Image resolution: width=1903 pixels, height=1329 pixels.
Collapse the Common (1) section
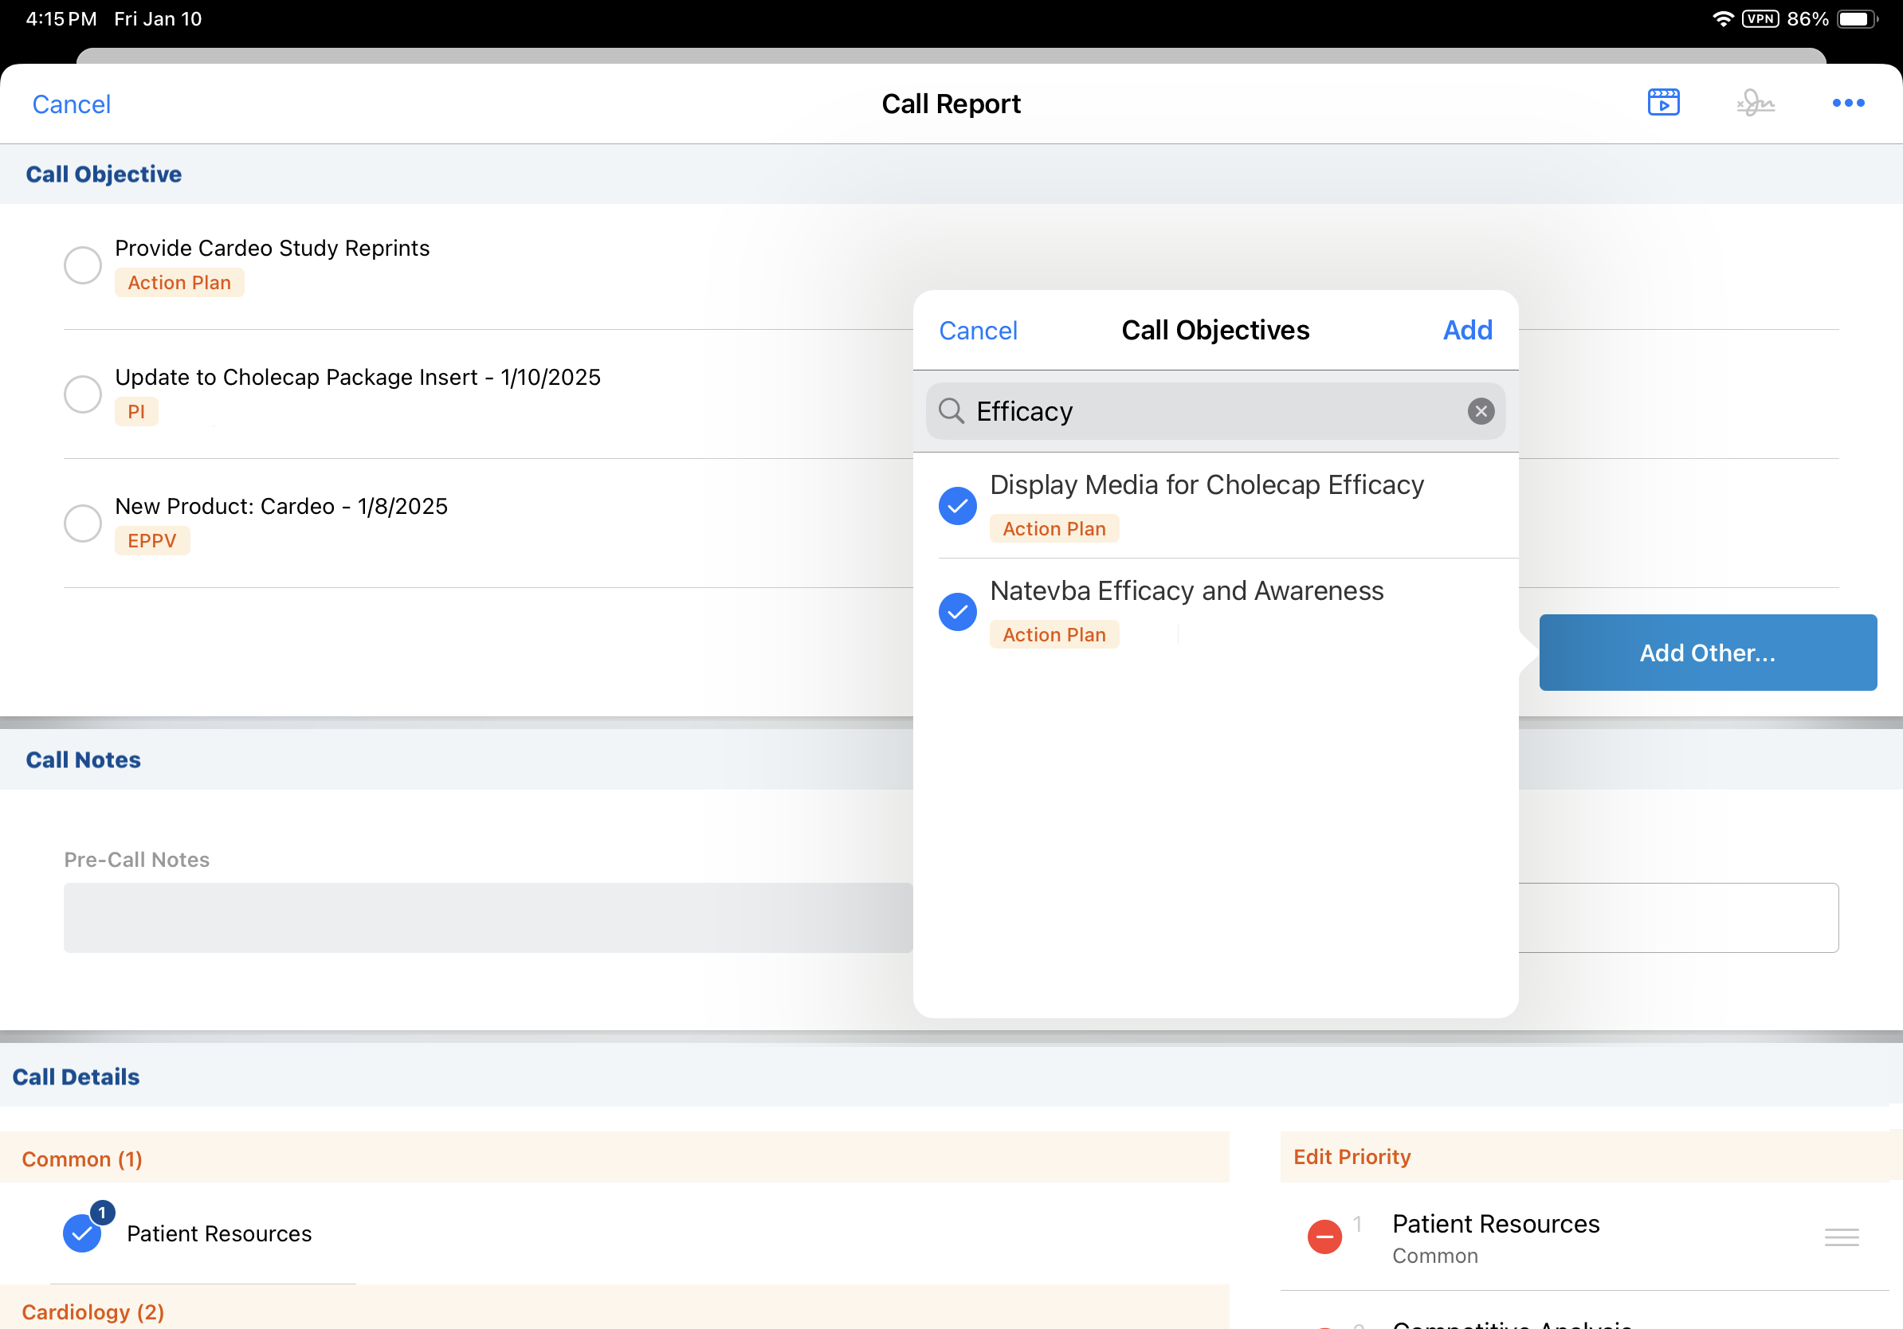pos(82,1158)
